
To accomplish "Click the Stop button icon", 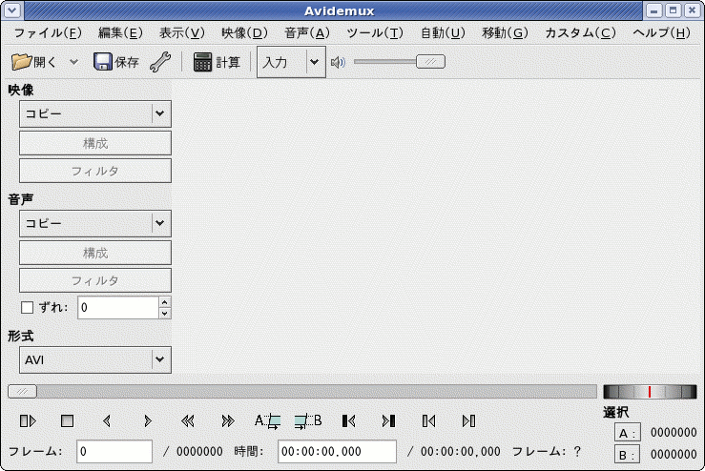I will [x=68, y=421].
